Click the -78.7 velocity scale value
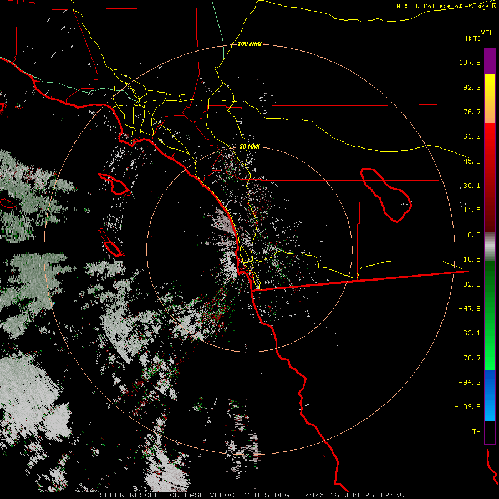Screen dimensions: 499x499 pos(470,358)
